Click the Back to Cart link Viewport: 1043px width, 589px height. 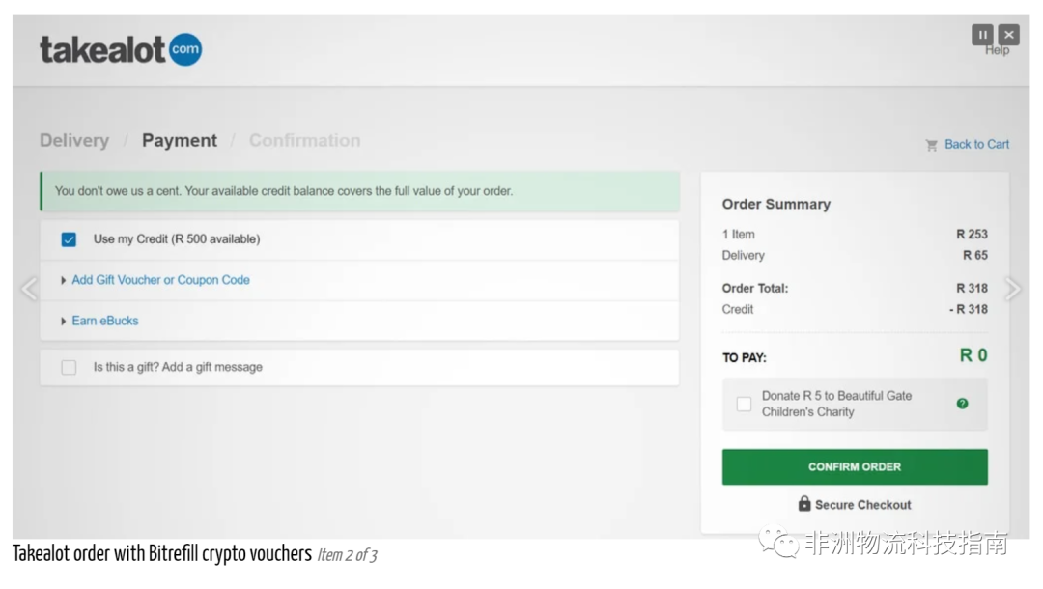[976, 145]
